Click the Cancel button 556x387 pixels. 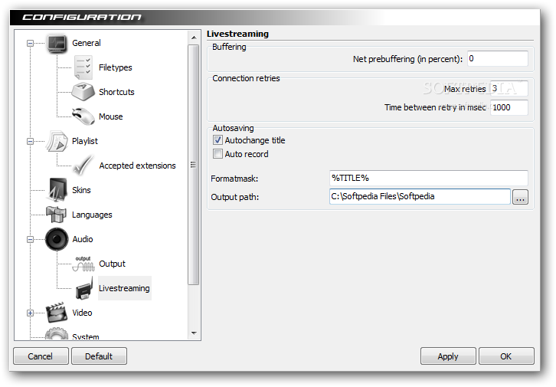[x=41, y=356]
